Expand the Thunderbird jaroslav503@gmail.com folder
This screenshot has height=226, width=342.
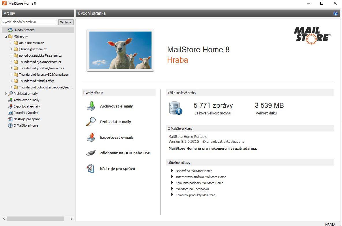pos(11,75)
